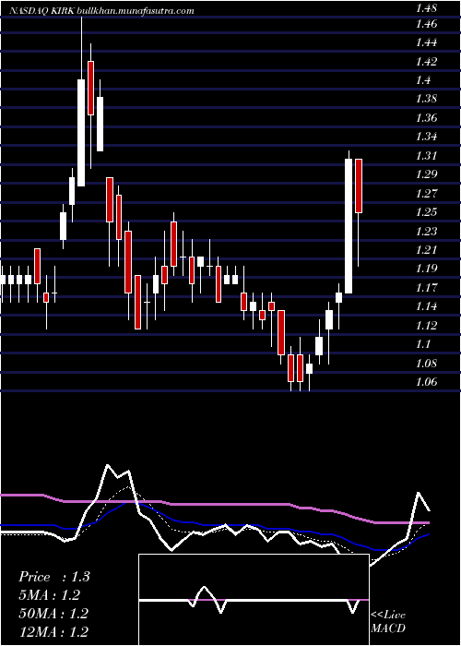
Task: Click the white indicator line peak
Action: (x=108, y=465)
